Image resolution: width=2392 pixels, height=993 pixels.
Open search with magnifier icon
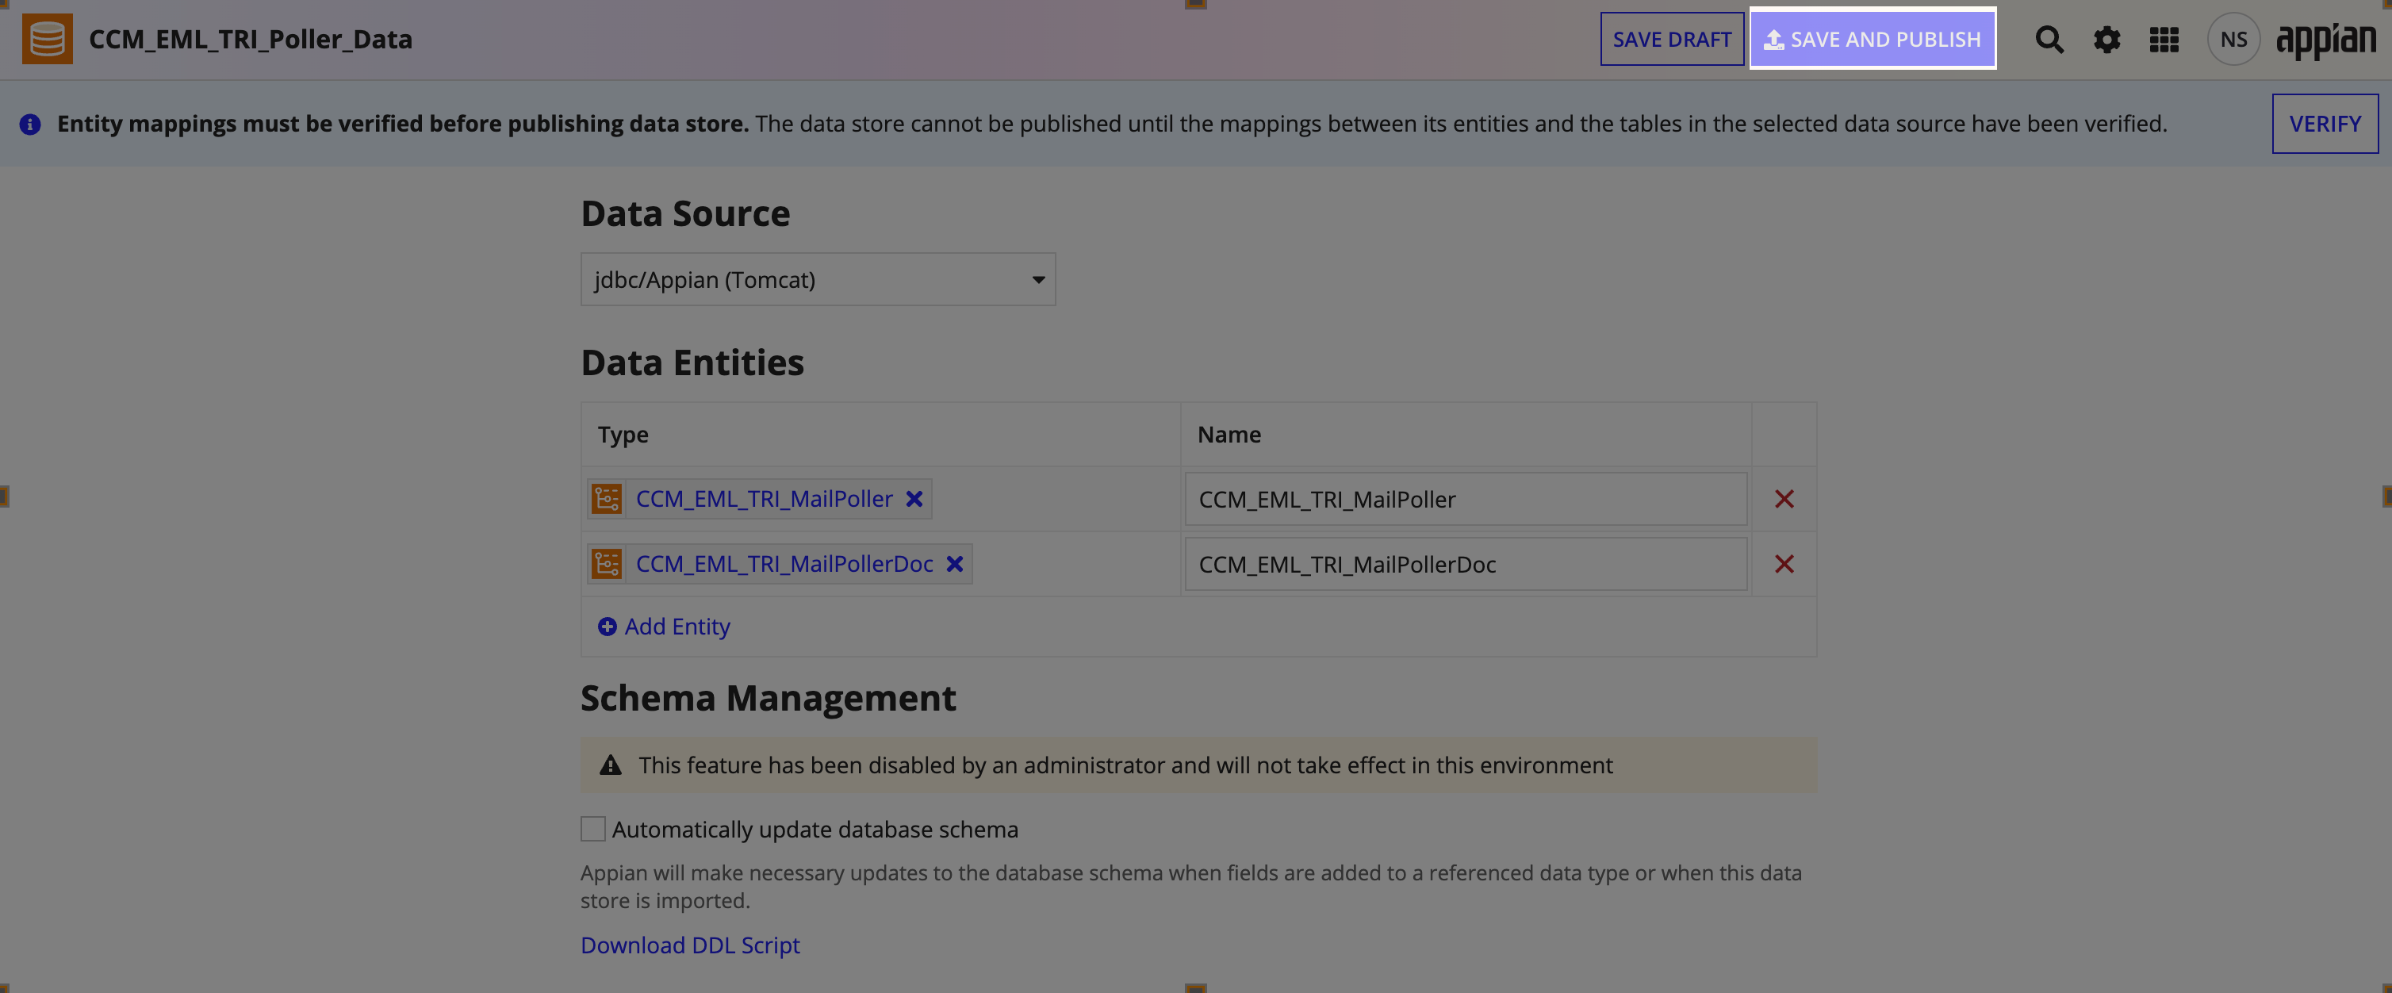pos(2049,40)
